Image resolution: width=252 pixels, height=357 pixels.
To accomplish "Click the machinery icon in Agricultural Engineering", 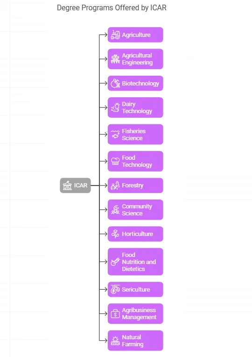I will pyautogui.click(x=115, y=59).
